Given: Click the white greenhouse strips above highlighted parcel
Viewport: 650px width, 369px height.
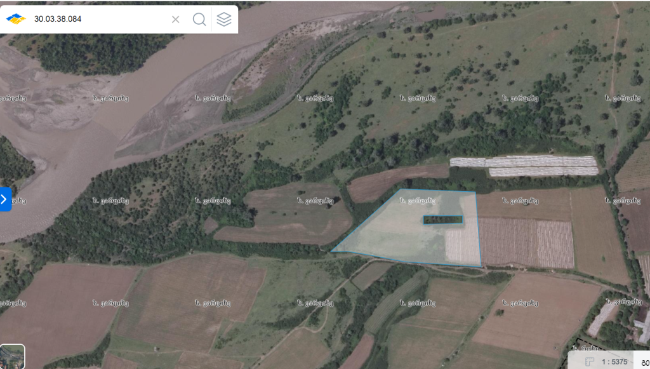Looking at the screenshot, I should 524,166.
